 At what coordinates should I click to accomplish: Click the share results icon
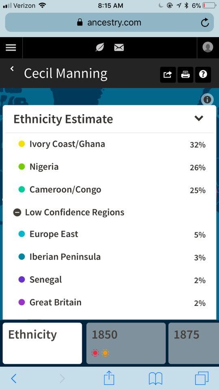point(168,75)
